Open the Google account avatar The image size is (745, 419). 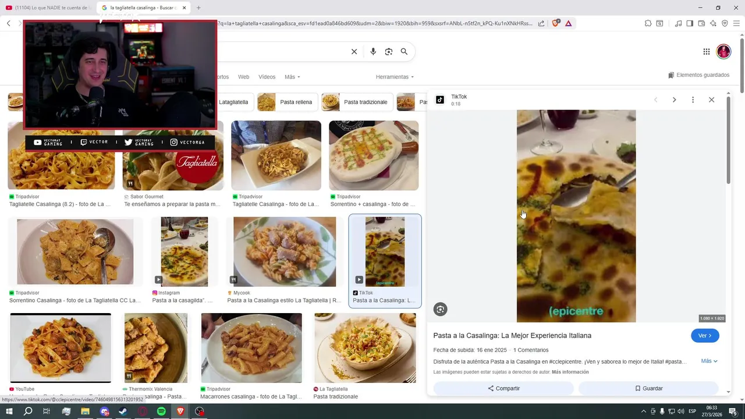click(x=723, y=52)
